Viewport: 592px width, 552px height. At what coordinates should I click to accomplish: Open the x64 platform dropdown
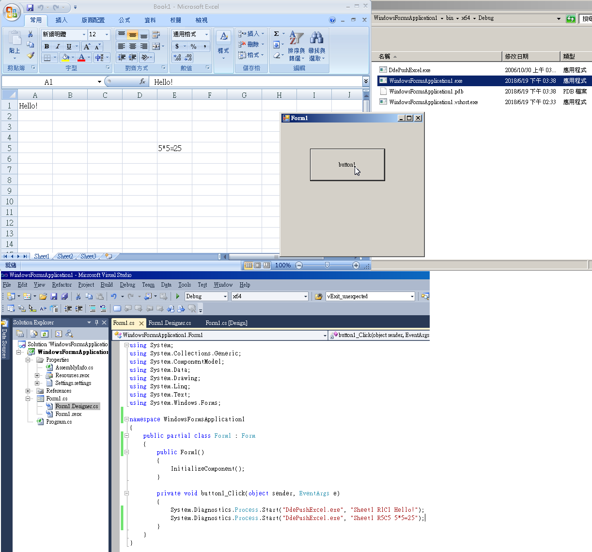[x=305, y=296]
